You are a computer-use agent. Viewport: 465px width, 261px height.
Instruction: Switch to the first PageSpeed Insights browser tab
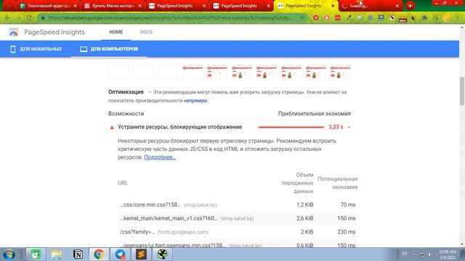[177, 6]
